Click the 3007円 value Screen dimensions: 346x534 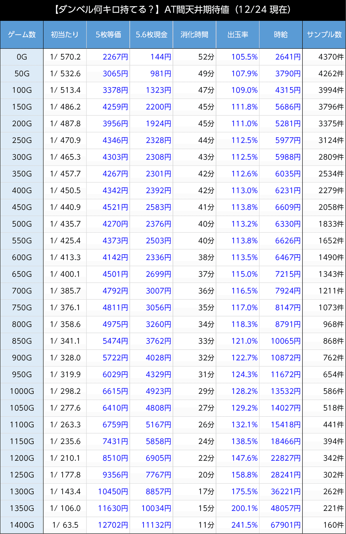158,291
